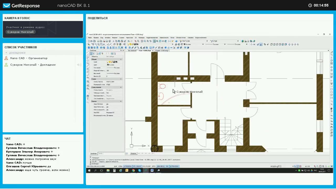This screenshot has width=336, height=189.
Task: Open the Файл menu
Action: pyautogui.click(x=90, y=38)
